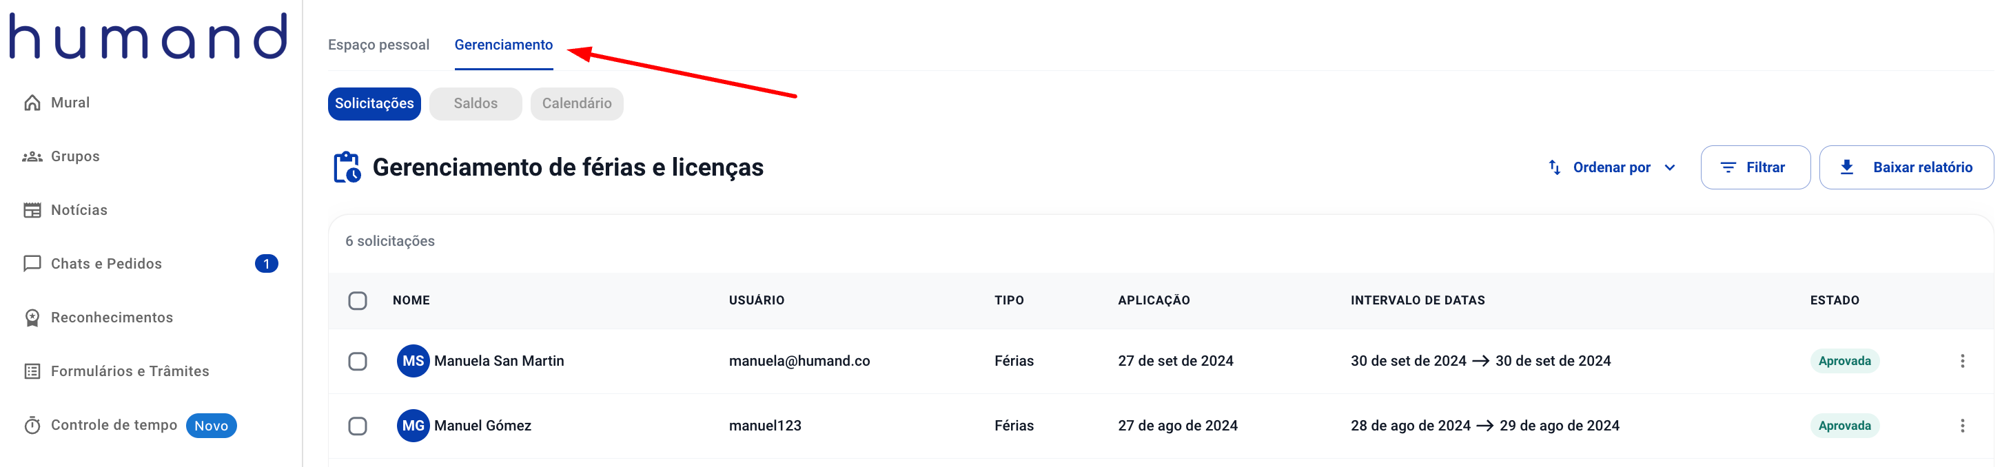The width and height of the screenshot is (2011, 467).
Task: Click the humand logo
Action: coord(148,36)
